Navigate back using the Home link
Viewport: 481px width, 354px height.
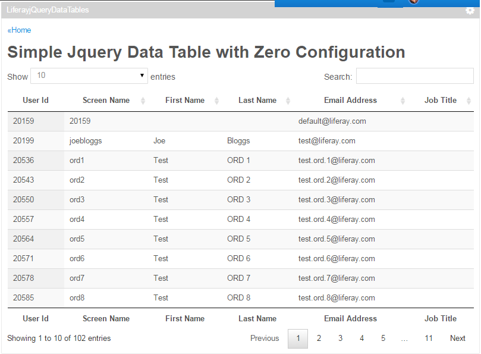pyautogui.click(x=19, y=30)
